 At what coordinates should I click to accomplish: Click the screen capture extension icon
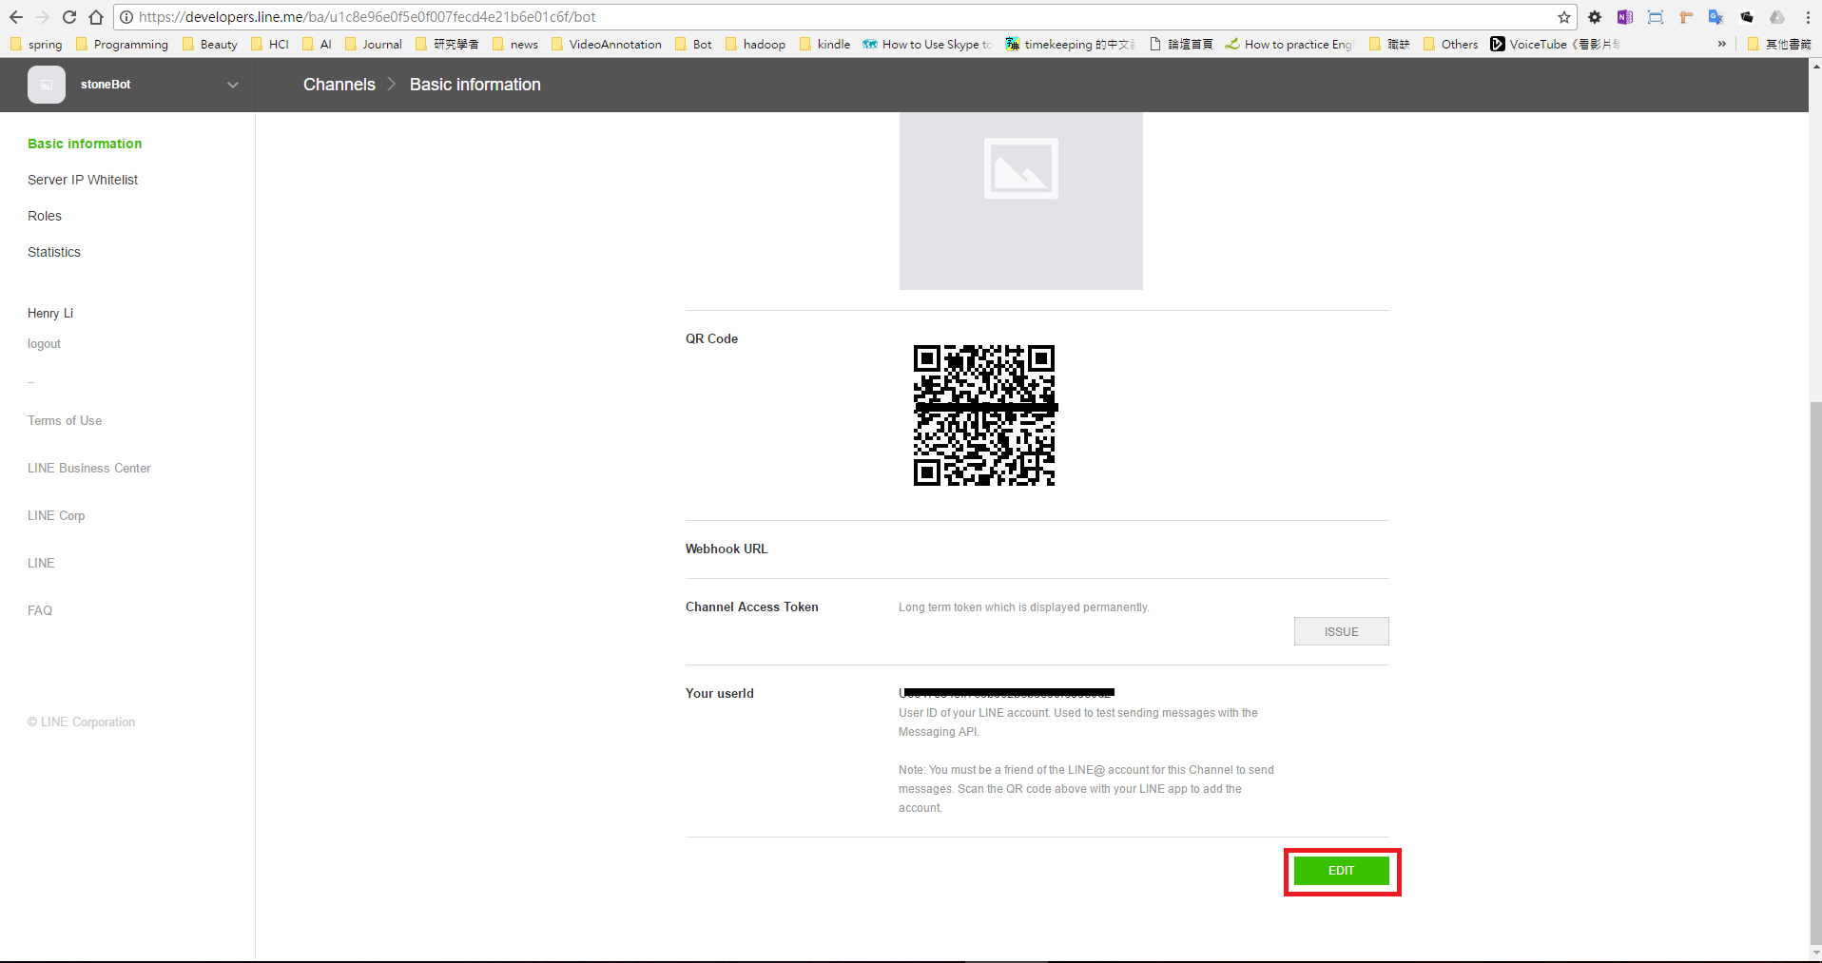tap(1656, 17)
